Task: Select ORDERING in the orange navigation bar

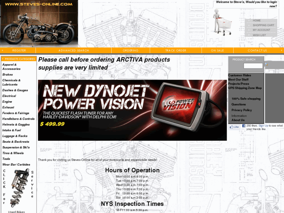Action: [130, 50]
